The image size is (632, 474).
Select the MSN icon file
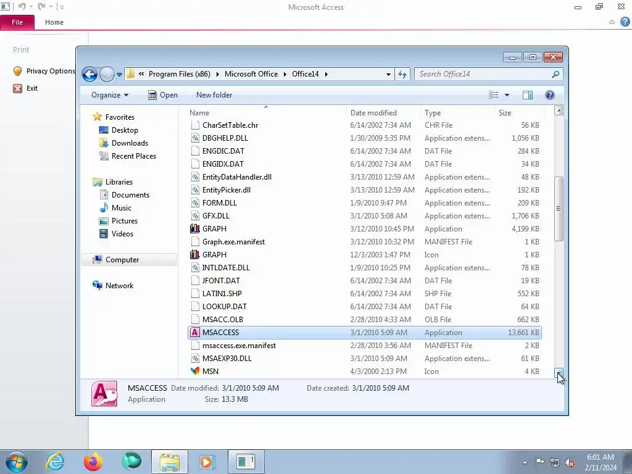pyautogui.click(x=195, y=371)
